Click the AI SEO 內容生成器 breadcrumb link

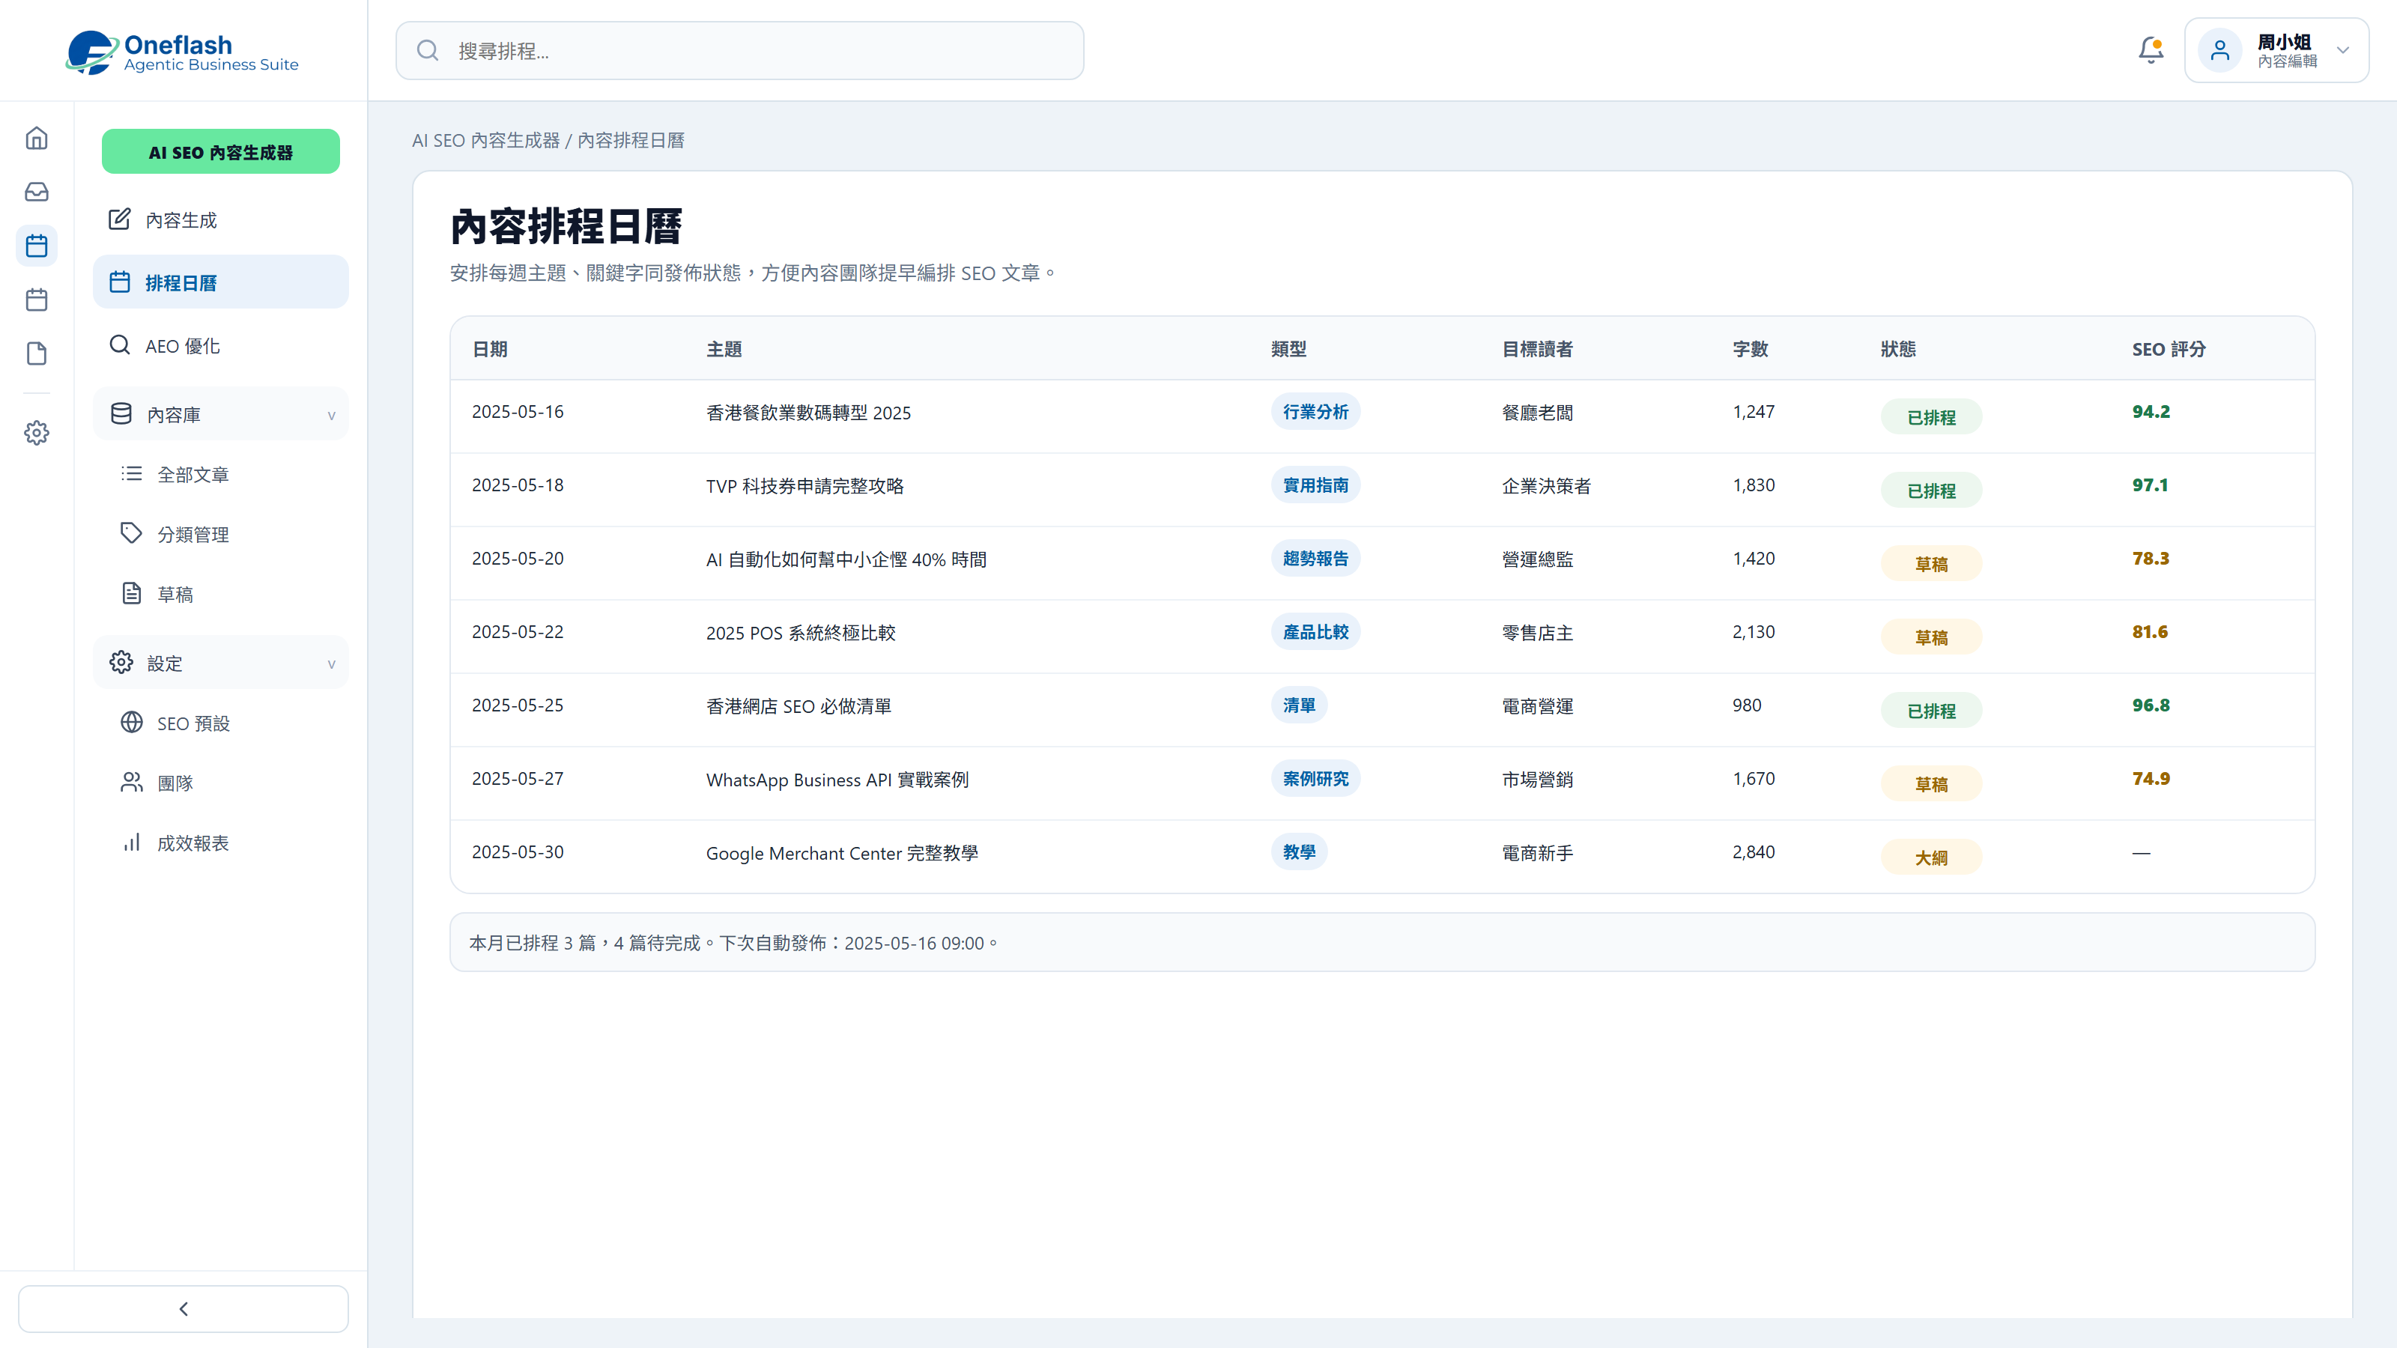485,141
